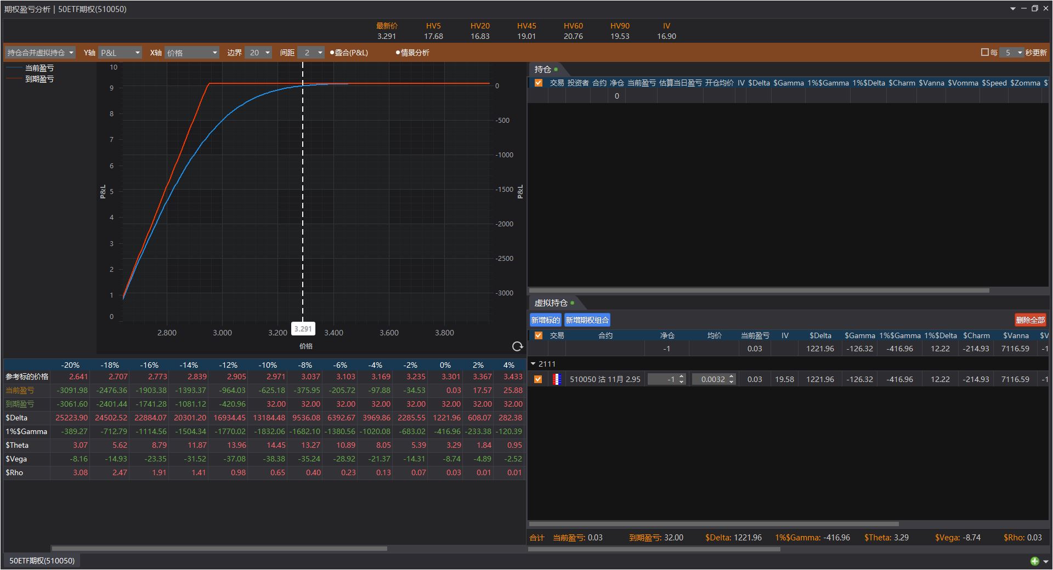The image size is (1053, 570).
Task: Click the red 删除全部 button
Action: (x=1030, y=320)
